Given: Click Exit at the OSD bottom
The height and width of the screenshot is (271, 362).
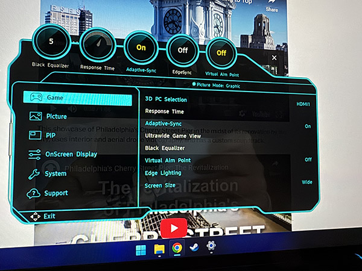Looking at the screenshot, I should (x=49, y=216).
